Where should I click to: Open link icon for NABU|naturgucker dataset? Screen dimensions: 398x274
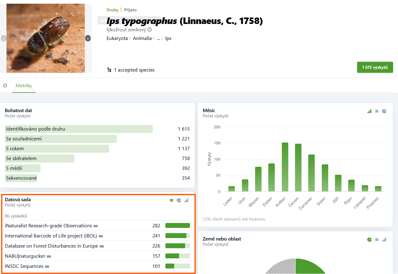[49, 256]
